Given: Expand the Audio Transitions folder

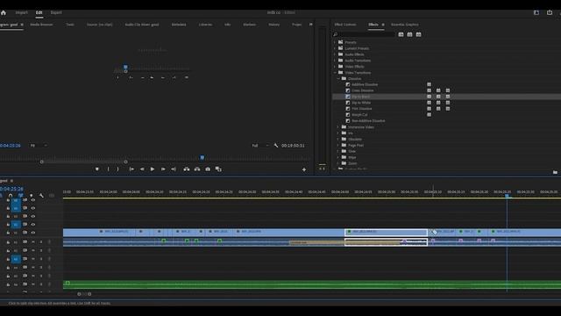Looking at the screenshot, I should [x=335, y=61].
